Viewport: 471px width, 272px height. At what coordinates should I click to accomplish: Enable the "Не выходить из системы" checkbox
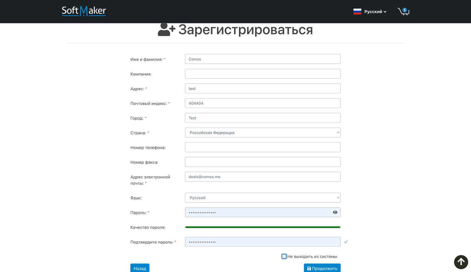click(x=284, y=256)
